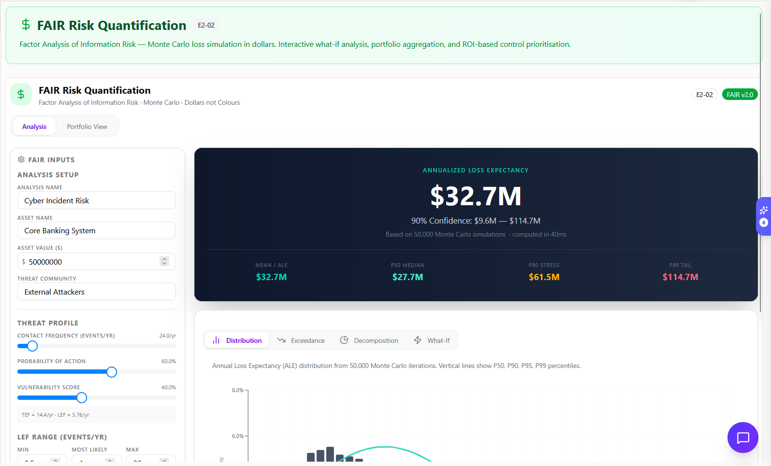
Task: Click the Asset Value stepper arrows
Action: [164, 261]
